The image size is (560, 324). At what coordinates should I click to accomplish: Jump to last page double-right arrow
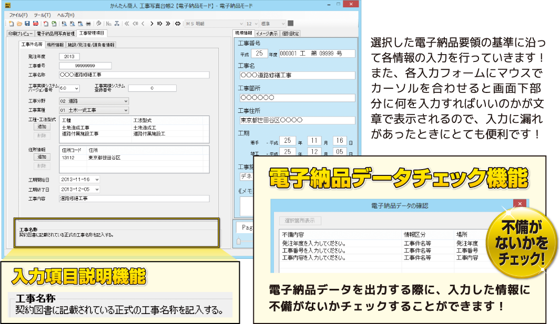(x=168, y=24)
